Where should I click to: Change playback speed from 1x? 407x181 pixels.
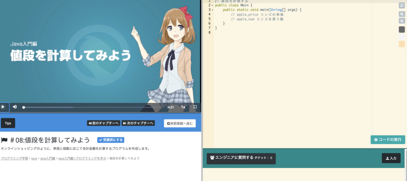pos(183,107)
